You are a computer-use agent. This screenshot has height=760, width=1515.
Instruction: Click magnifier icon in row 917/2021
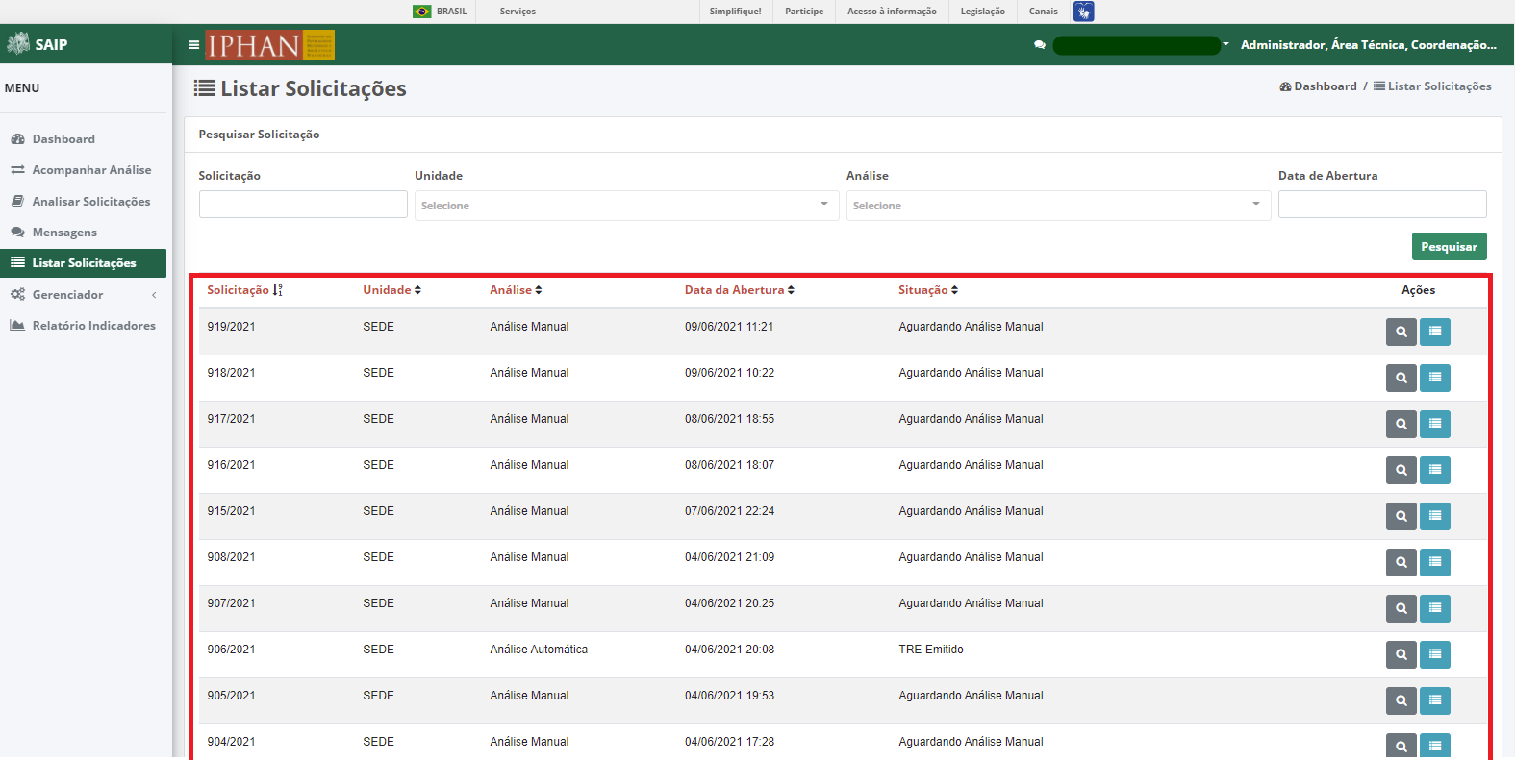1401,424
